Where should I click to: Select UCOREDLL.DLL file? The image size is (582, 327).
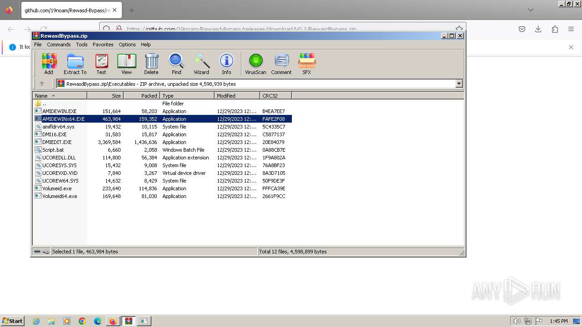coord(162,158)
